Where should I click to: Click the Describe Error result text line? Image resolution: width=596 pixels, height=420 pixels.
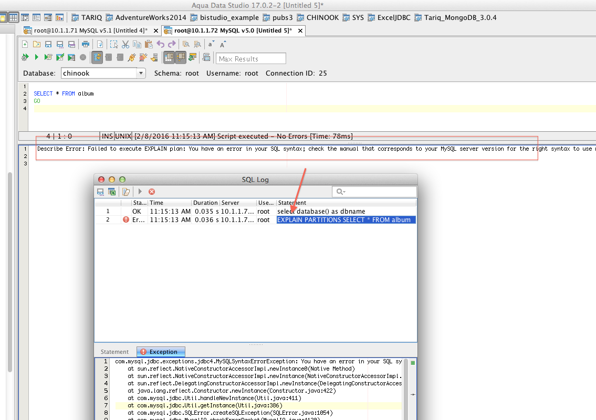point(316,149)
